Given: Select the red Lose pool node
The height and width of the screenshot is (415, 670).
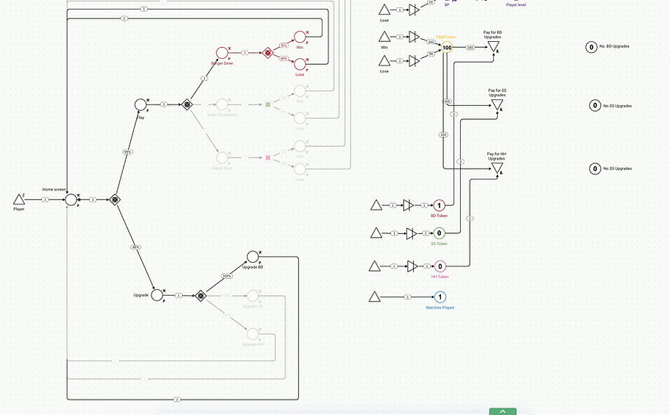Looking at the screenshot, I should [300, 64].
